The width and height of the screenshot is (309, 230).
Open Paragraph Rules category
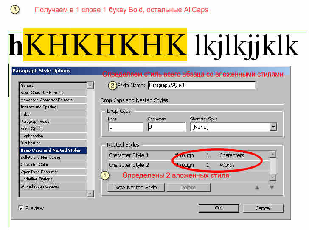(x=53, y=122)
